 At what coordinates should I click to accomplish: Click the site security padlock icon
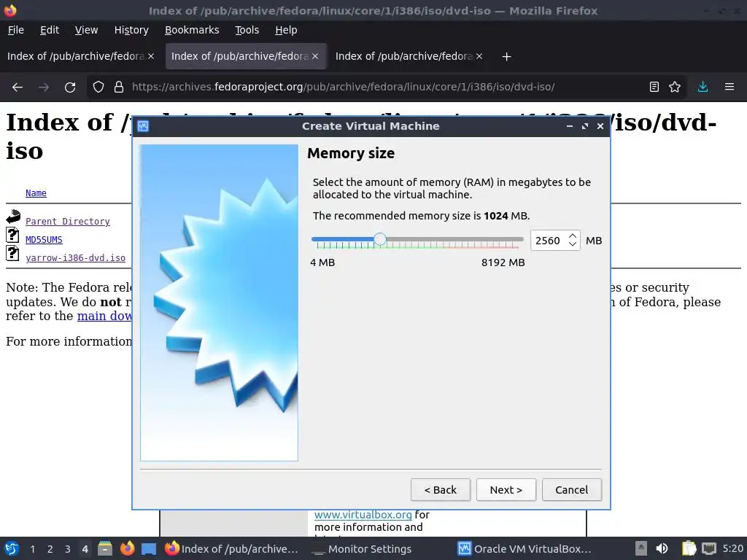coord(119,87)
